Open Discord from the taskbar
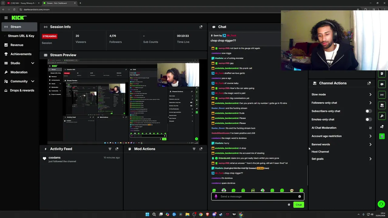This screenshot has width=388, height=218. click(214, 214)
